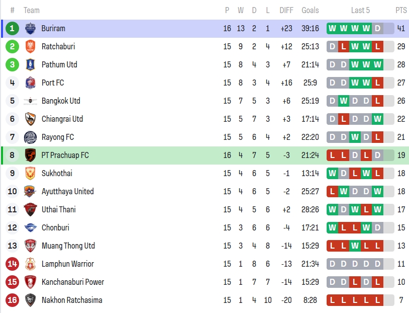409x313 pixels.
Task: Click the Nakhon Ratchasima club crest
Action: pos(30,300)
